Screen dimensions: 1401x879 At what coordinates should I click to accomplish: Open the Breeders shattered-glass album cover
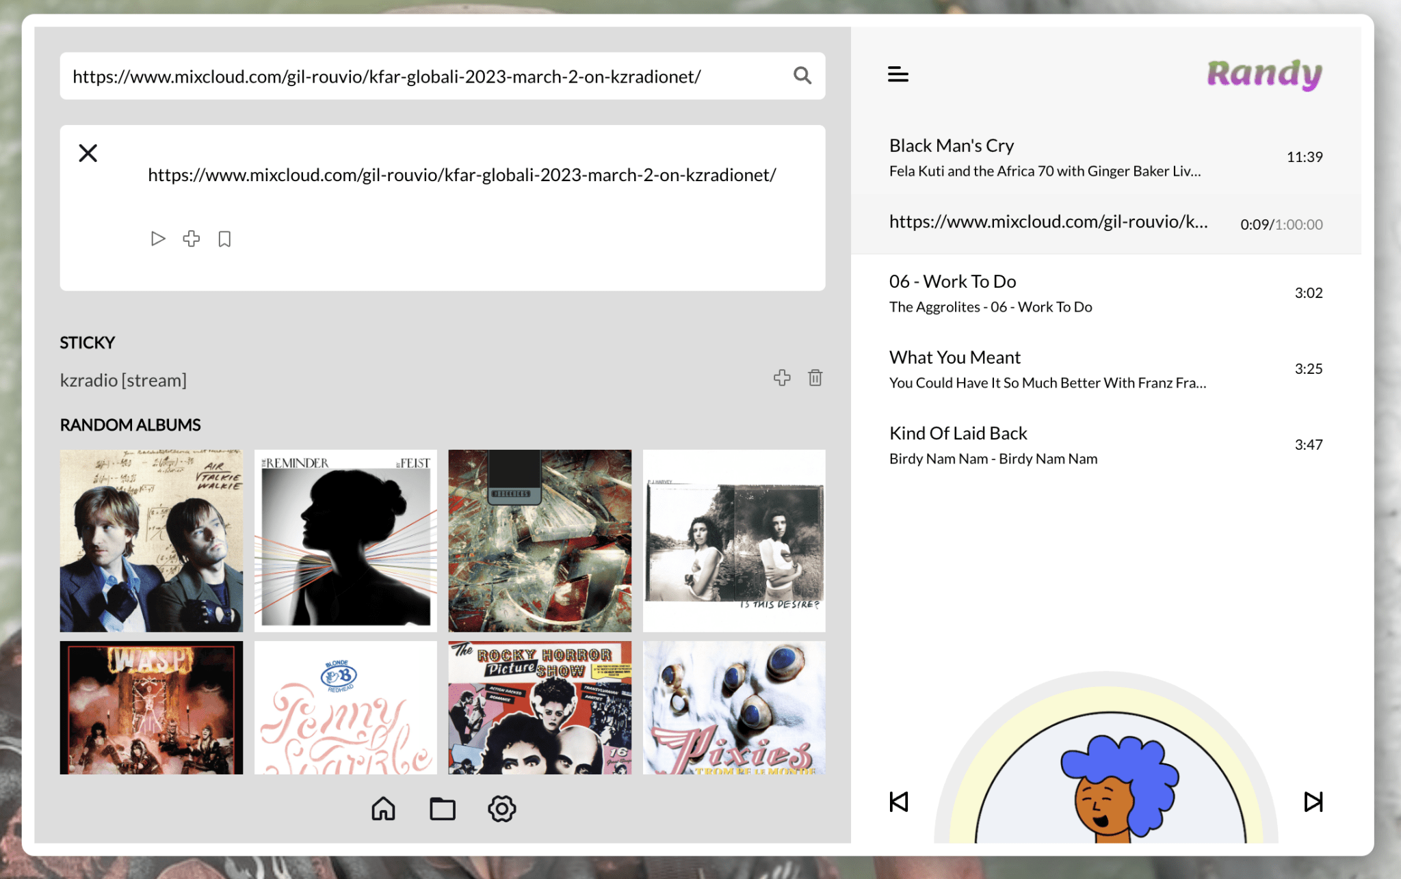click(540, 541)
